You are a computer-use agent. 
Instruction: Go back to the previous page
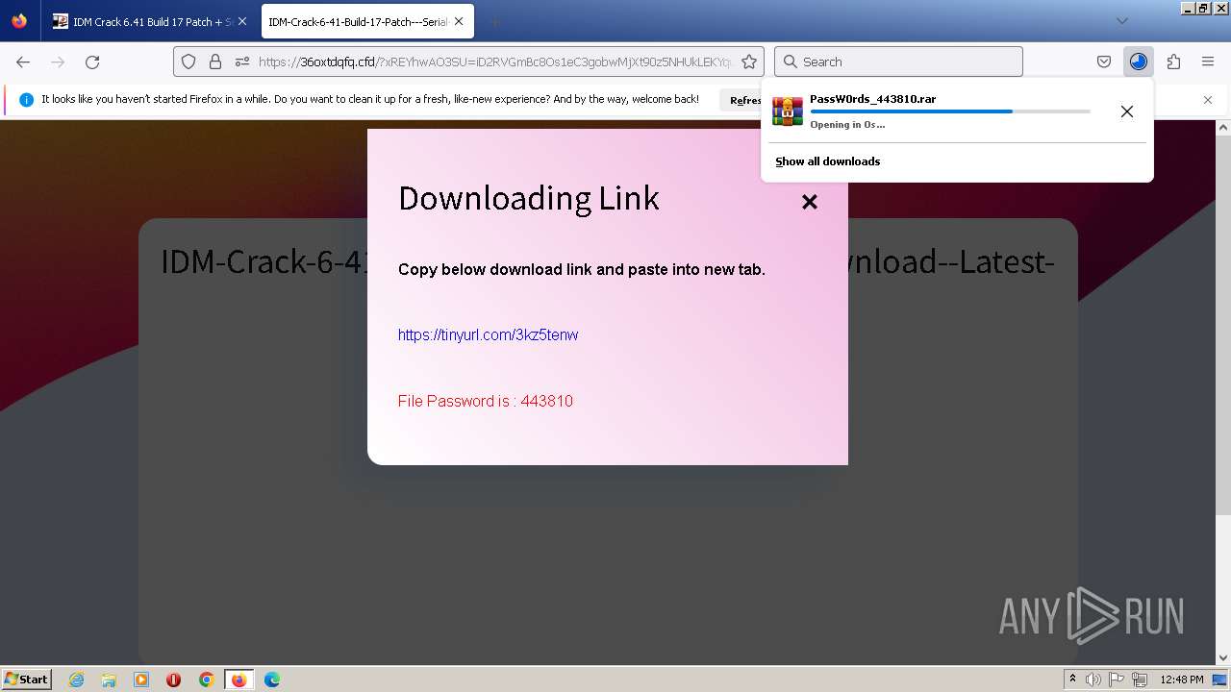23,62
